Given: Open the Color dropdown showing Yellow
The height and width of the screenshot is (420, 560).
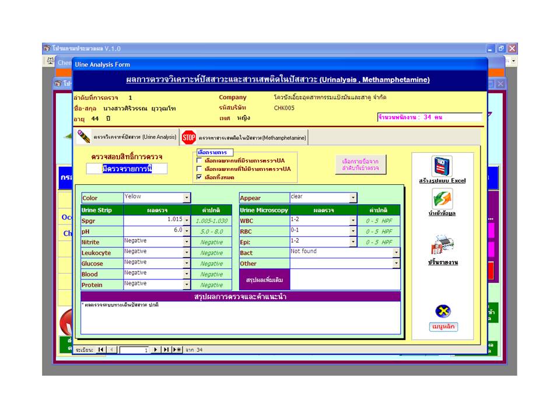Looking at the screenshot, I should pos(187,198).
